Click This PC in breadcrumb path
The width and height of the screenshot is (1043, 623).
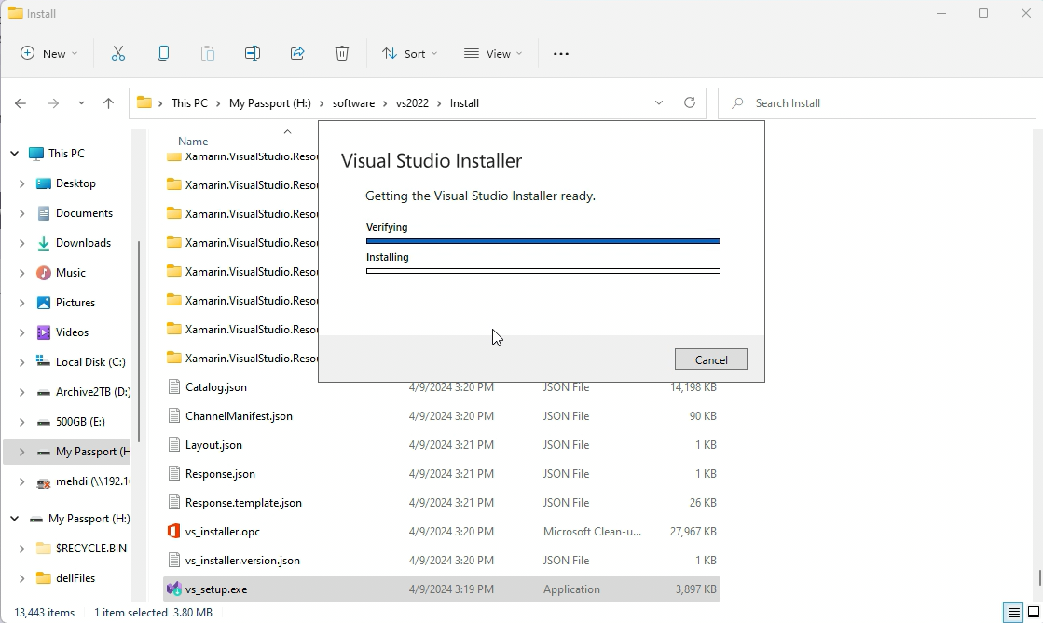click(189, 103)
